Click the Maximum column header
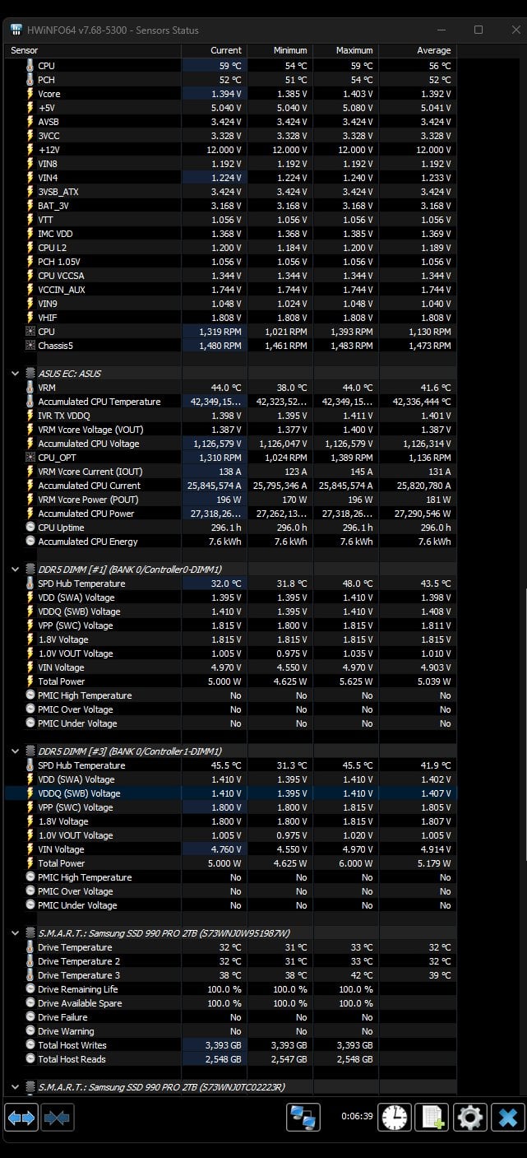527x1158 pixels. click(346, 50)
